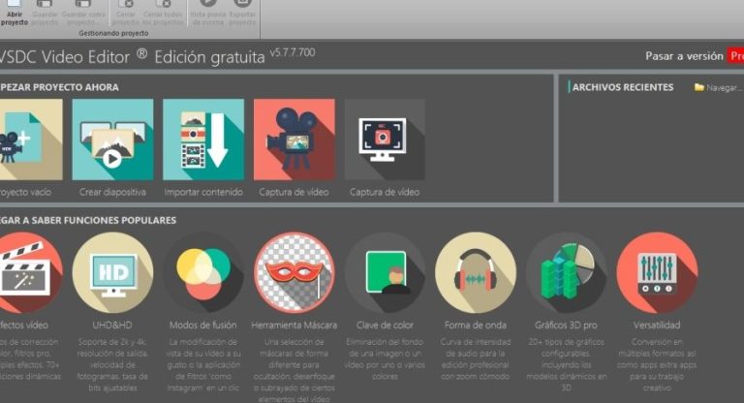Open the Forma de onda headphones icon
The image size is (744, 403).
click(476, 273)
